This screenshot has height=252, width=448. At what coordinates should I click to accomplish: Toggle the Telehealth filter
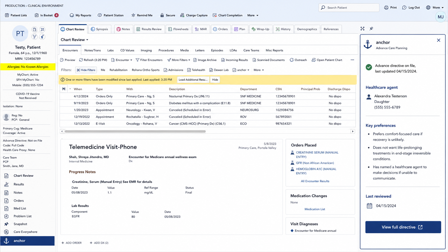pyautogui.click(x=196, y=70)
